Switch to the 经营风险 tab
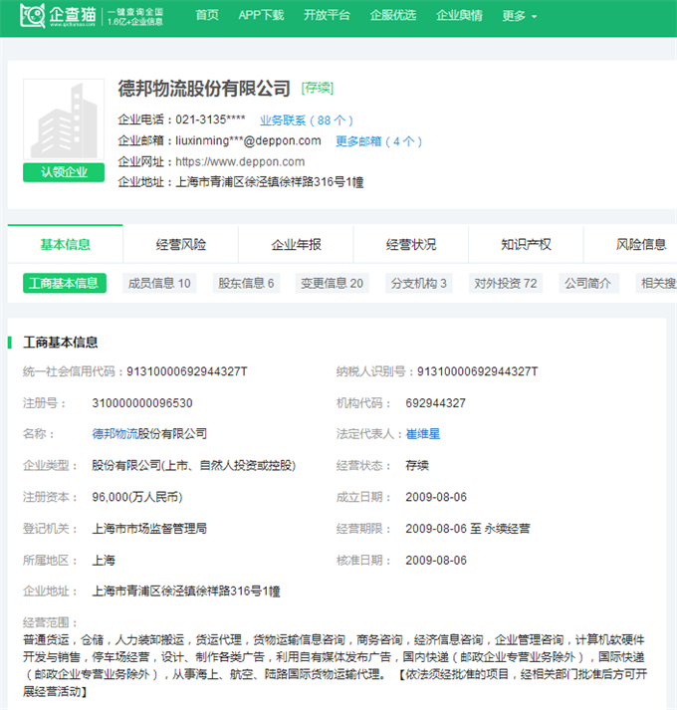Image resolution: width=677 pixels, height=710 pixels. tap(180, 244)
